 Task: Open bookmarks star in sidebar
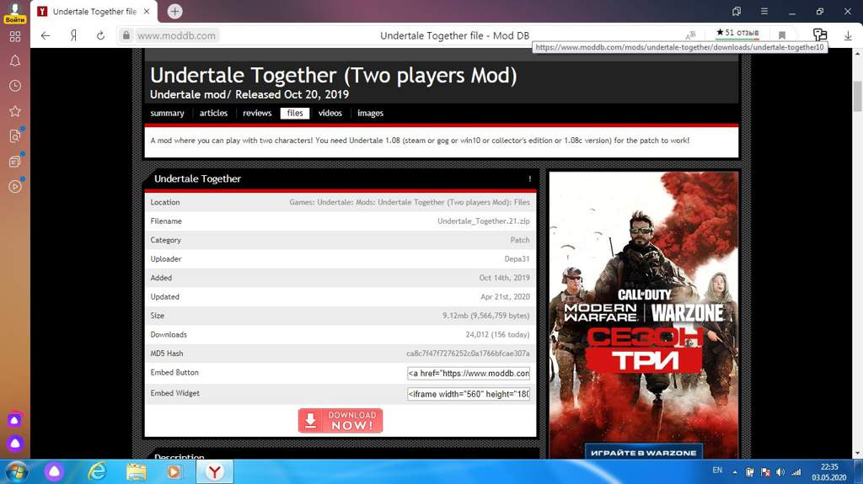[15, 111]
